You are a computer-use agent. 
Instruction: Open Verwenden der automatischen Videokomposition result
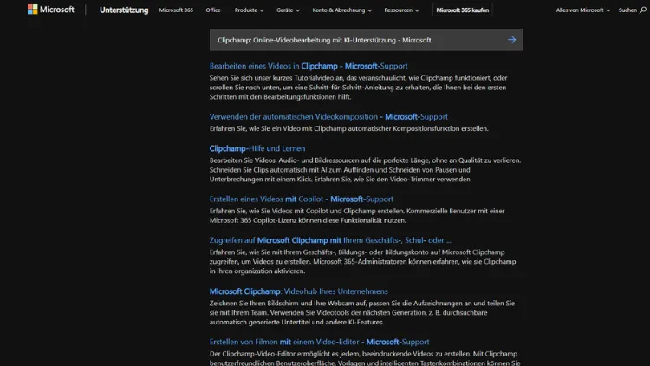(328, 116)
